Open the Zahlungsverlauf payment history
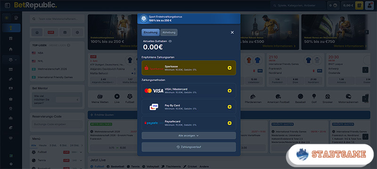The height and width of the screenshot is (169, 377). click(x=188, y=147)
